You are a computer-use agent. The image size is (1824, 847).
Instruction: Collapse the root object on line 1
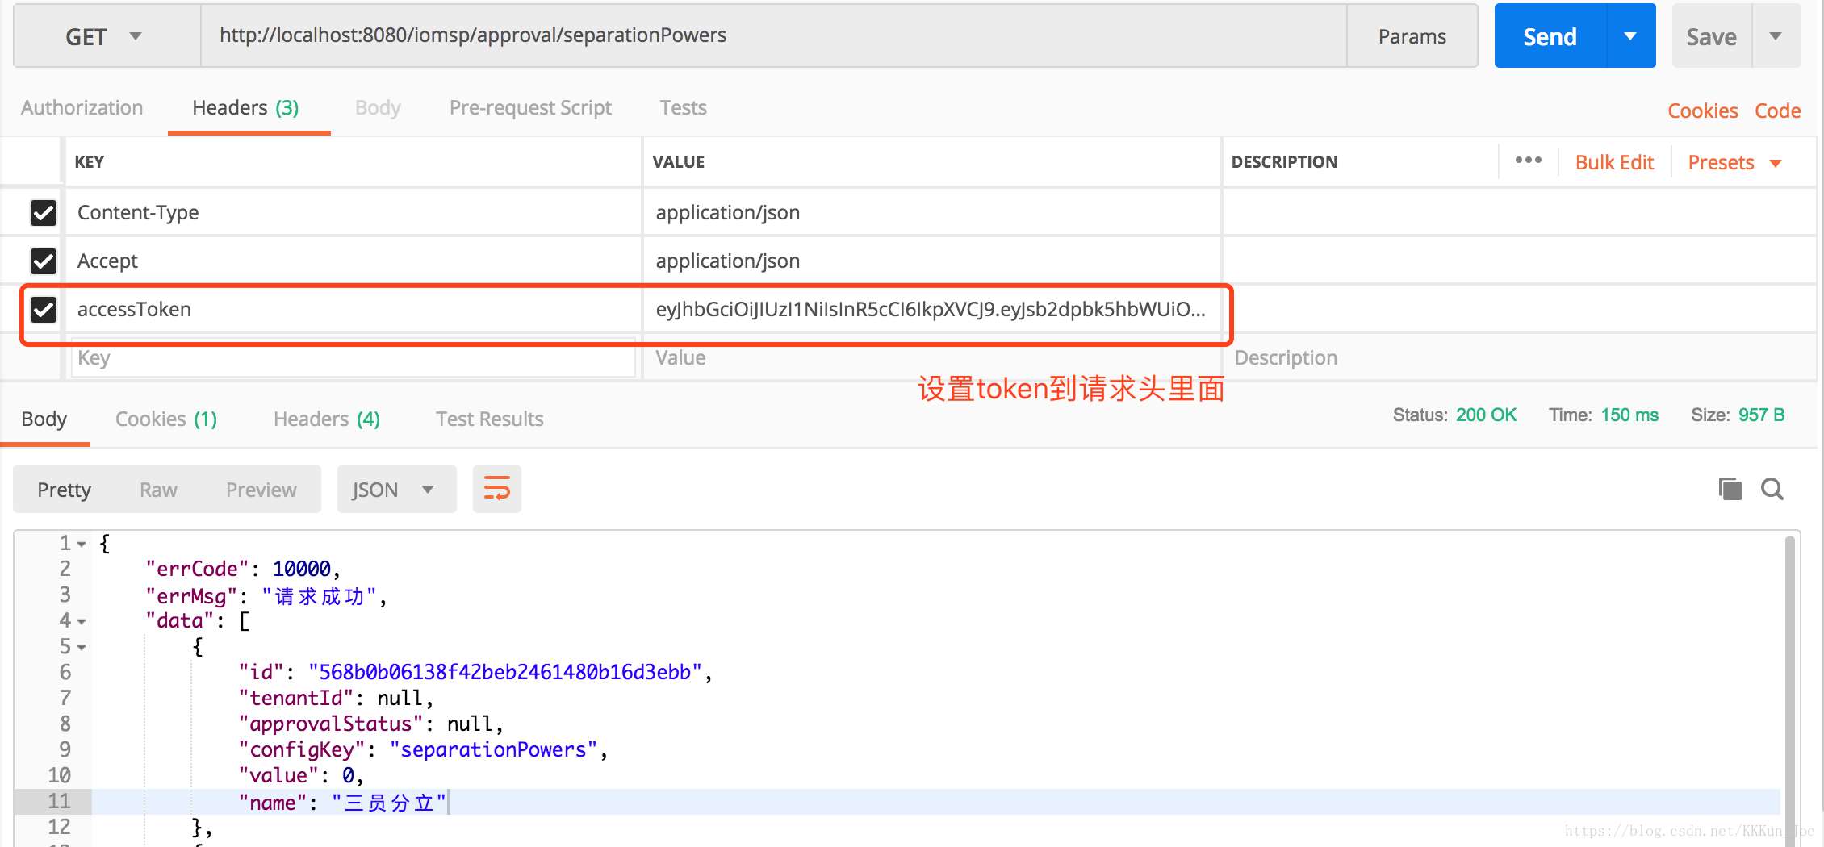(82, 544)
